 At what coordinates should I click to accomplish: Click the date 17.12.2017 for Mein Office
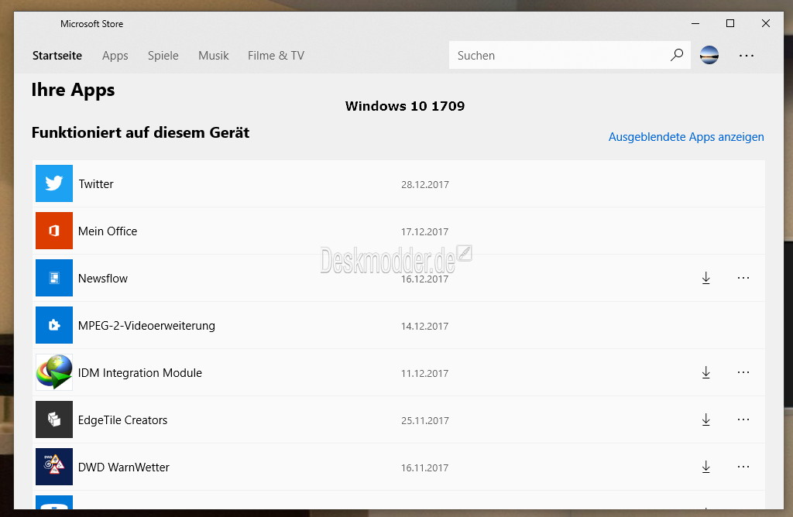point(425,231)
